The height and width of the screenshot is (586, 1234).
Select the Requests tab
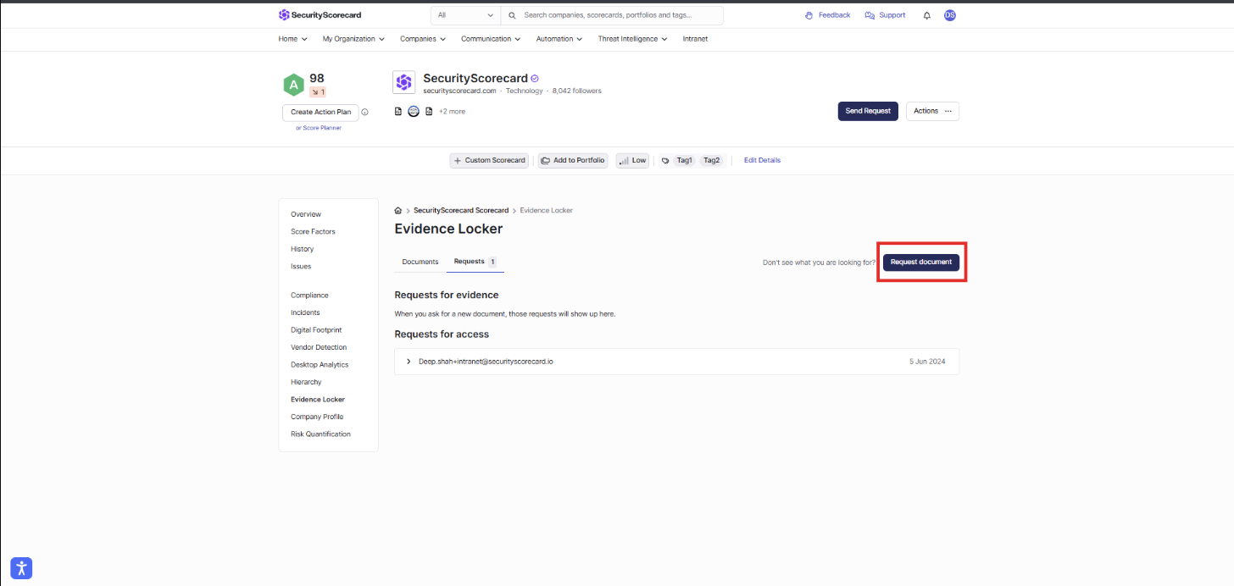coord(475,262)
